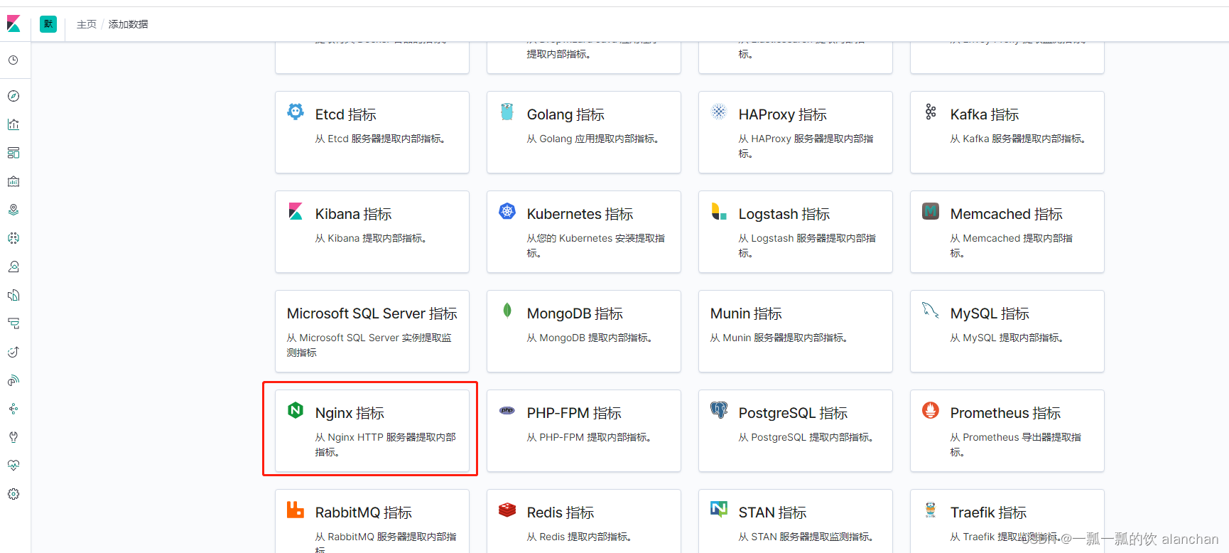Click the Kibana logo in header
This screenshot has width=1229, height=553.
(13, 24)
